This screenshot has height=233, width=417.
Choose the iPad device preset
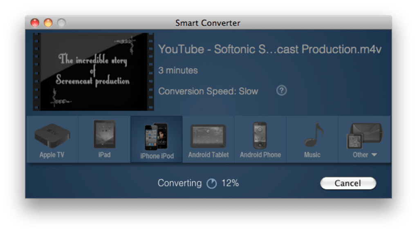coord(104,139)
